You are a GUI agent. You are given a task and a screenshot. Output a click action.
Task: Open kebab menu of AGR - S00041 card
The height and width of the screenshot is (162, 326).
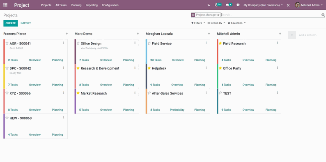click(x=64, y=43)
